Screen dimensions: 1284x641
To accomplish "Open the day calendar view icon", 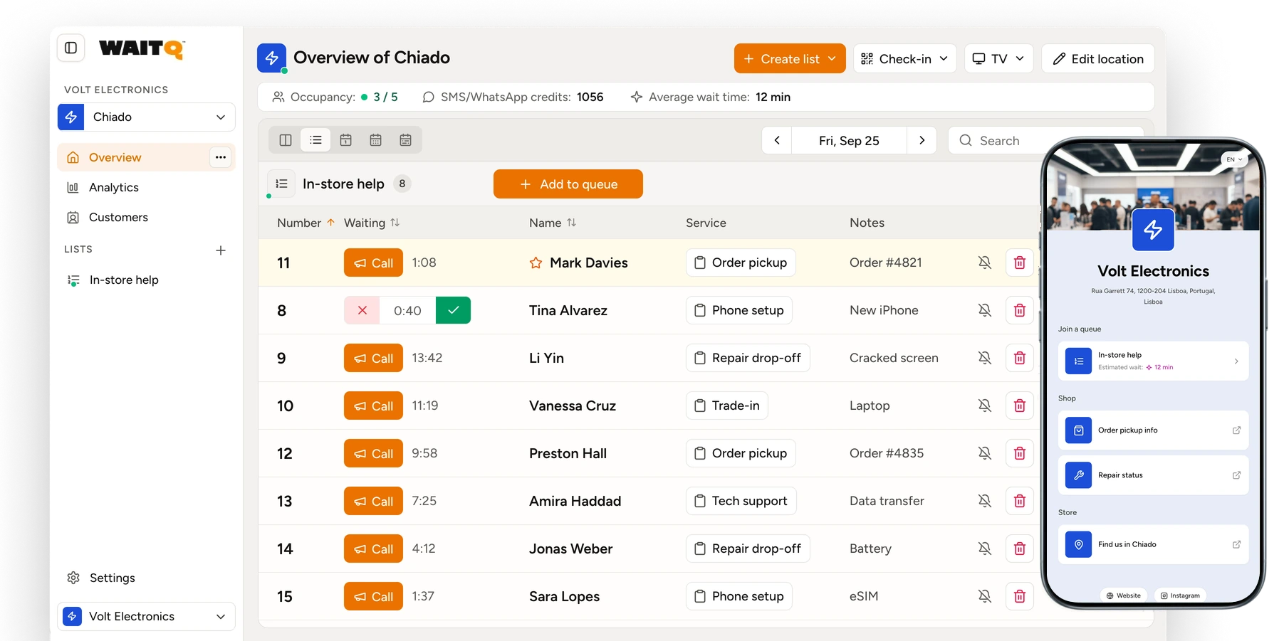I will (x=346, y=140).
